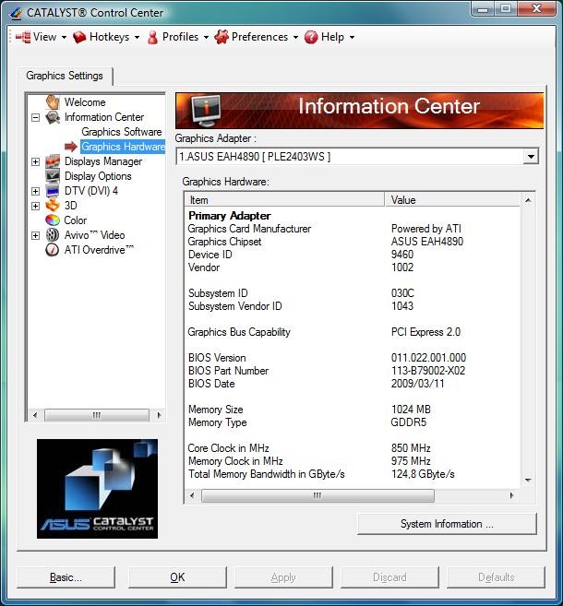Open the Profiles dropdown arrow
Screen dimensions: 563x606
(x=206, y=38)
